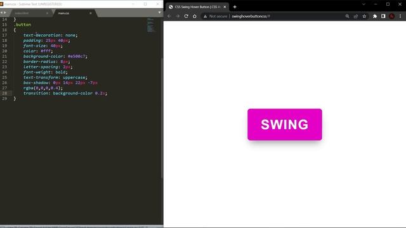Click the padding property line
Screen dimensions: 406x228
46,41
